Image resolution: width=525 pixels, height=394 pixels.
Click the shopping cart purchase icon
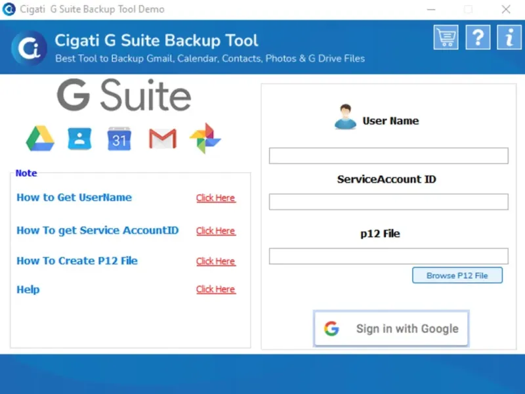tap(446, 37)
